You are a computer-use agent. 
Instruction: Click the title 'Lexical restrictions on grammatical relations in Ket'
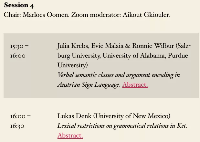pos(122,126)
